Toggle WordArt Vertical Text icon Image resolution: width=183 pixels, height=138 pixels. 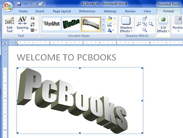32,24
